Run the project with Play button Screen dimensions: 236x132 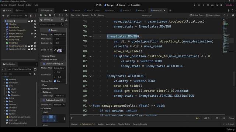click(194, 5)
